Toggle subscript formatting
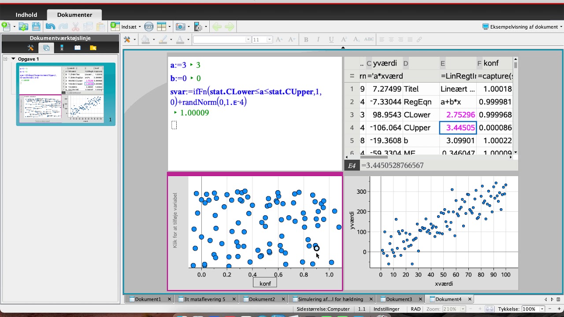This screenshot has width=564, height=317. [356, 40]
